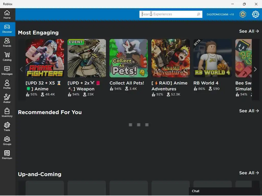Click the Up-and-Coming heading

tap(40, 174)
